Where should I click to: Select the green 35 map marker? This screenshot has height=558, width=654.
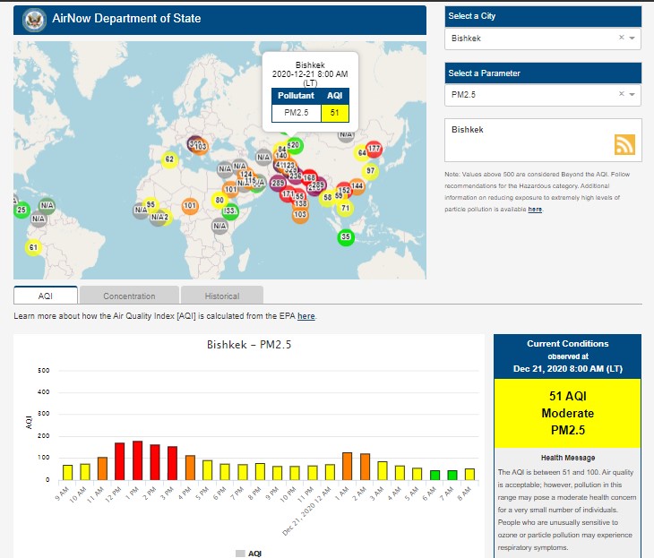(346, 236)
